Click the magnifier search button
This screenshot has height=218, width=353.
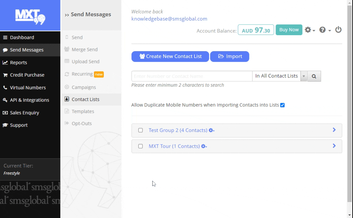point(314,76)
